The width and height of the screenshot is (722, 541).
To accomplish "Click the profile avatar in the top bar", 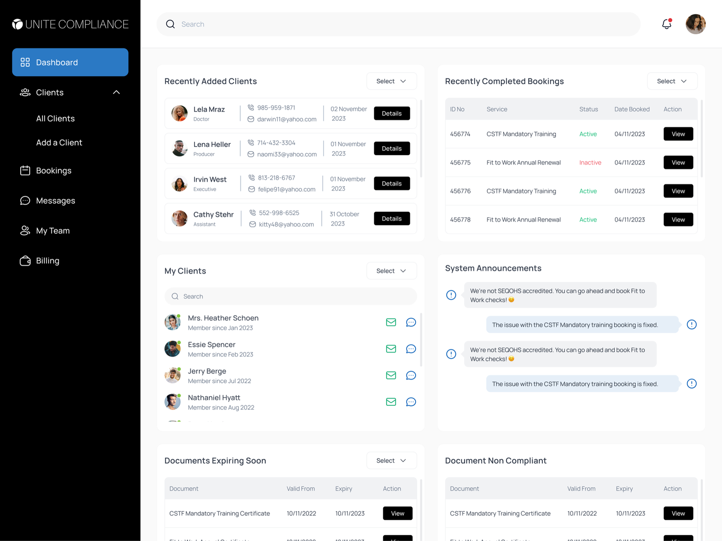I will coord(695,24).
